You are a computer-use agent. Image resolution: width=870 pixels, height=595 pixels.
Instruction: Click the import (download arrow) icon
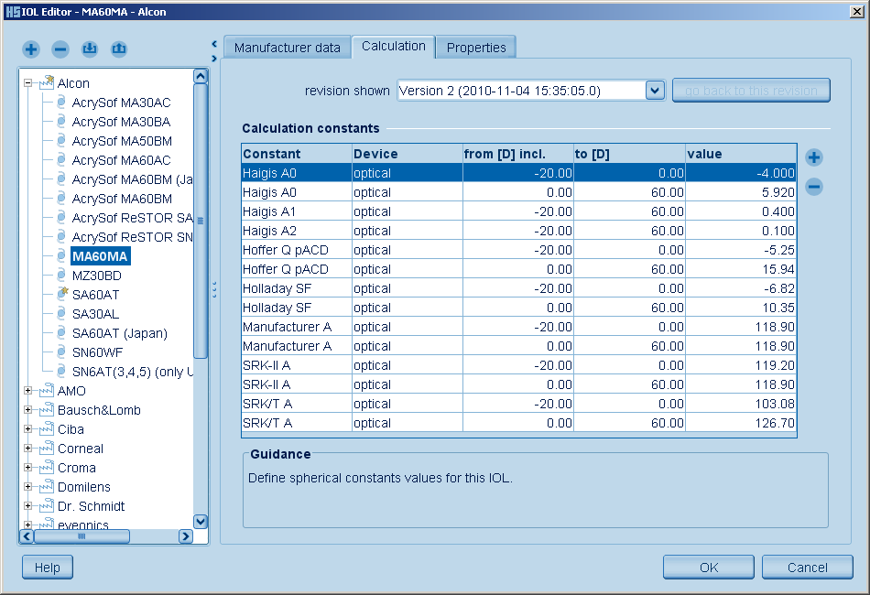pos(89,49)
